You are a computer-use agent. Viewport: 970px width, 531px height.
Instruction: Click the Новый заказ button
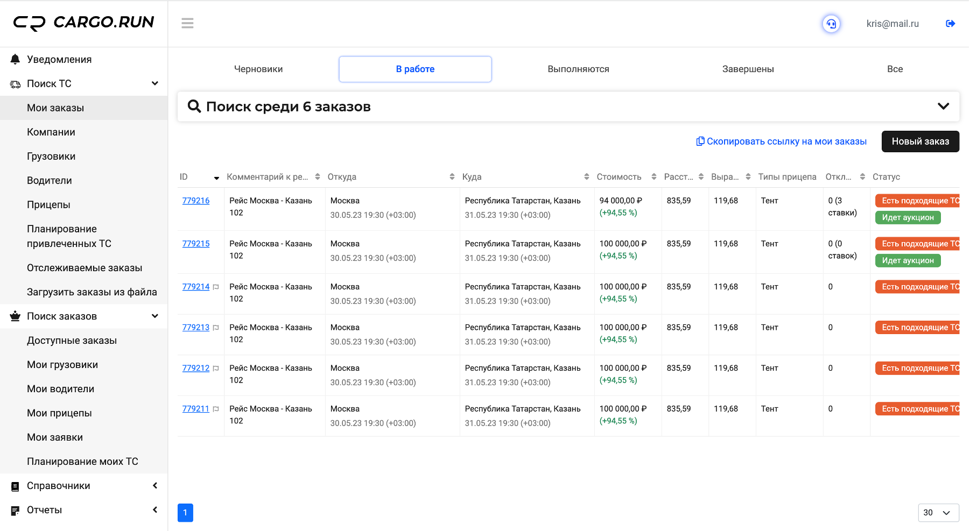click(x=920, y=141)
